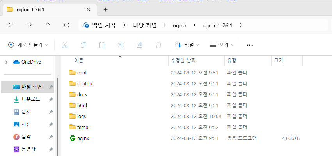Click logs date 2024-08-12 오전 10:04
This screenshot has height=156, width=332.
[x=196, y=117]
